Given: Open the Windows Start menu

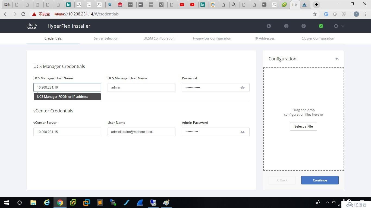Looking at the screenshot, I should pos(7,203).
